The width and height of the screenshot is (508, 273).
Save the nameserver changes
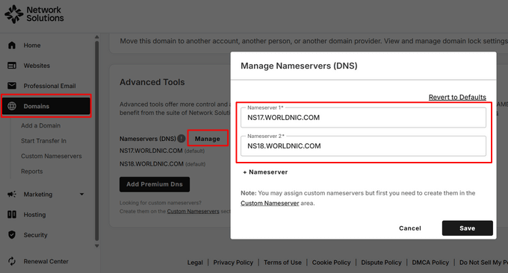coord(467,228)
